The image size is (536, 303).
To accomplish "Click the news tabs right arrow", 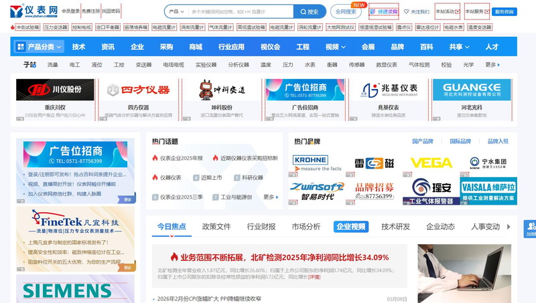I will 509,227.
